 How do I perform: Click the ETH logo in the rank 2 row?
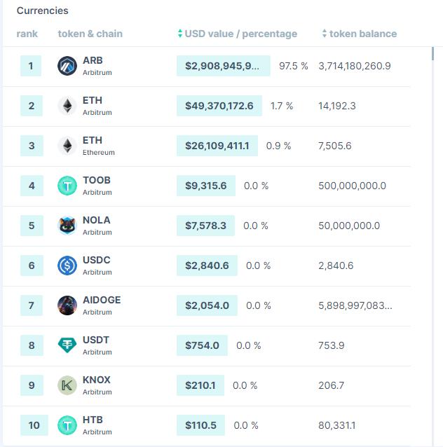pos(67,106)
